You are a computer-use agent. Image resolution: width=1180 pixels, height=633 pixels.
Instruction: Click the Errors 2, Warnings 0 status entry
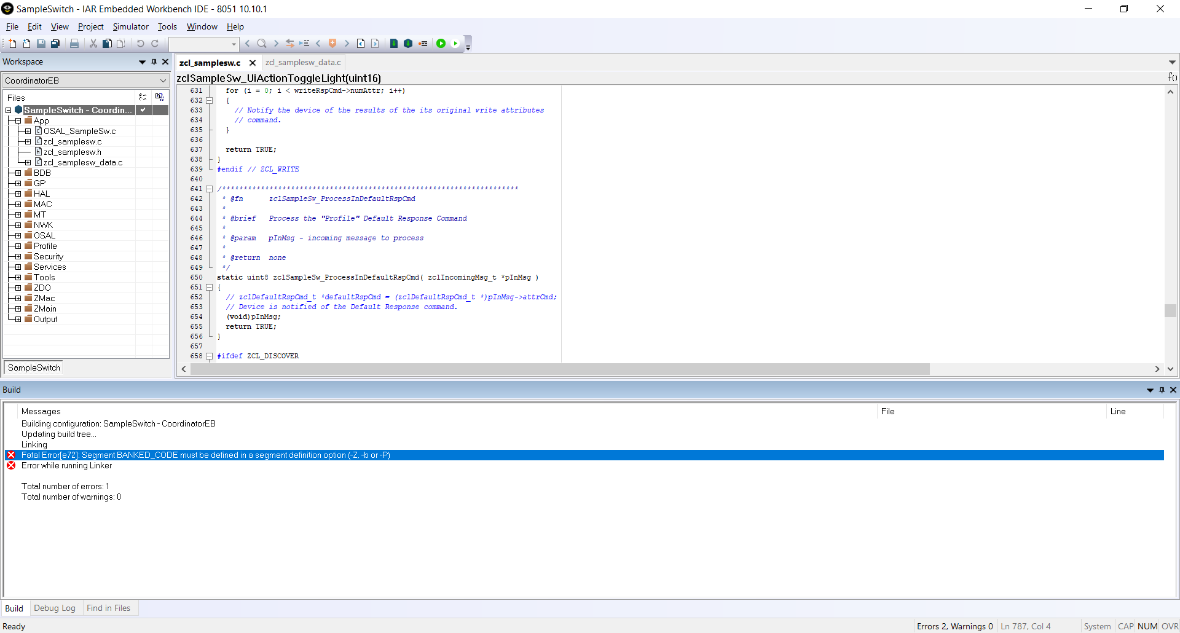click(x=954, y=626)
